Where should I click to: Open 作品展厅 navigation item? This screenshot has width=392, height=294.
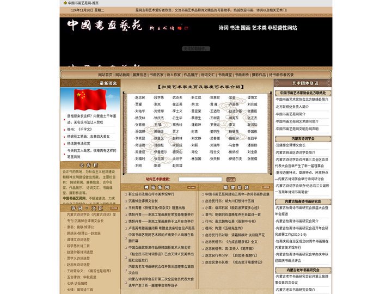click(x=191, y=75)
